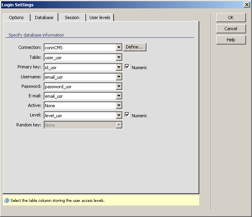Open the User levels tab

pos(100,17)
